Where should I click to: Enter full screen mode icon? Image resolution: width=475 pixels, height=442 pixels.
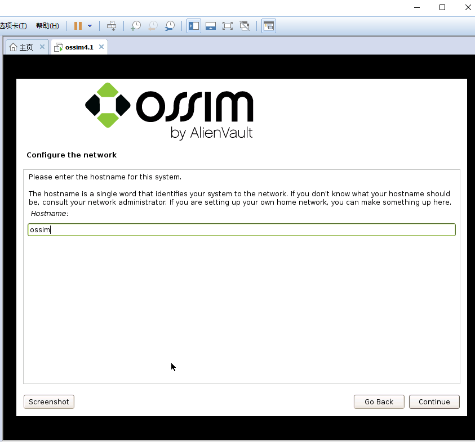pyautogui.click(x=228, y=26)
